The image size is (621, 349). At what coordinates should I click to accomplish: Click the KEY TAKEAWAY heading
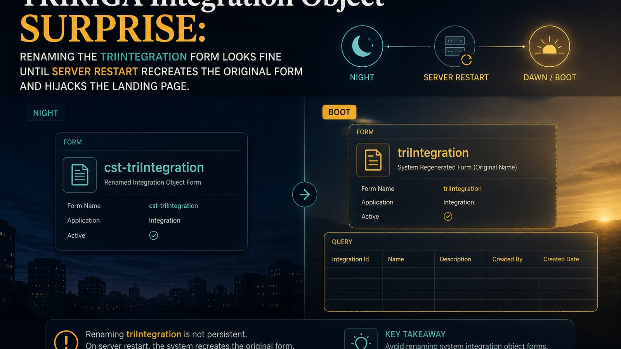415,334
